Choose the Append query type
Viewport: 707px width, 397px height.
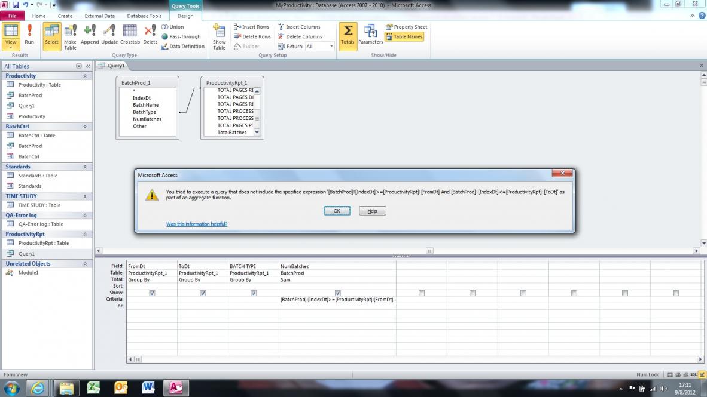point(90,35)
